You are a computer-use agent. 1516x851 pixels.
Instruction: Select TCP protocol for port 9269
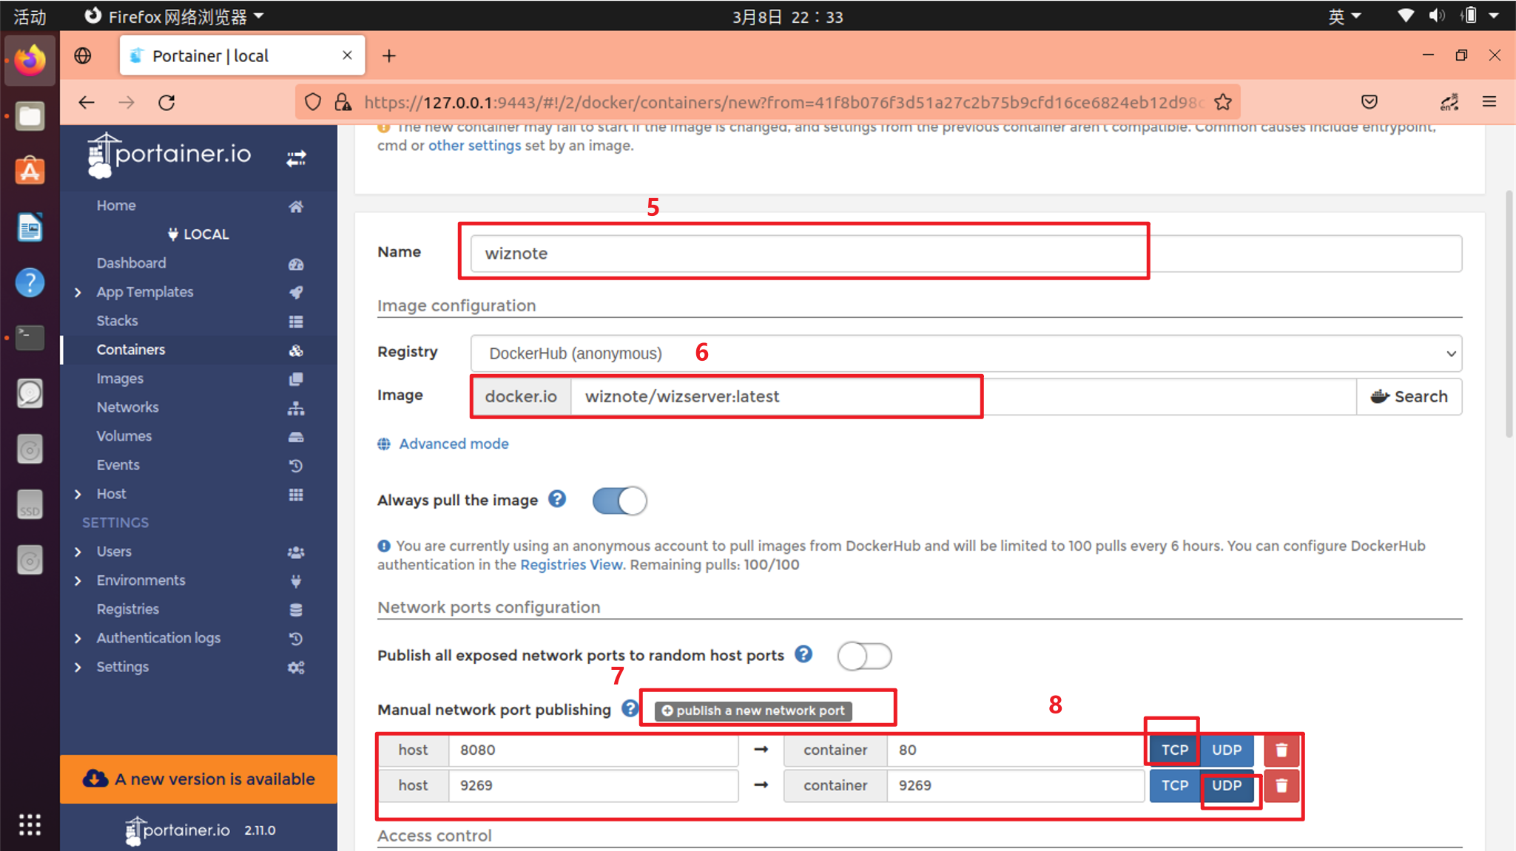pyautogui.click(x=1173, y=785)
